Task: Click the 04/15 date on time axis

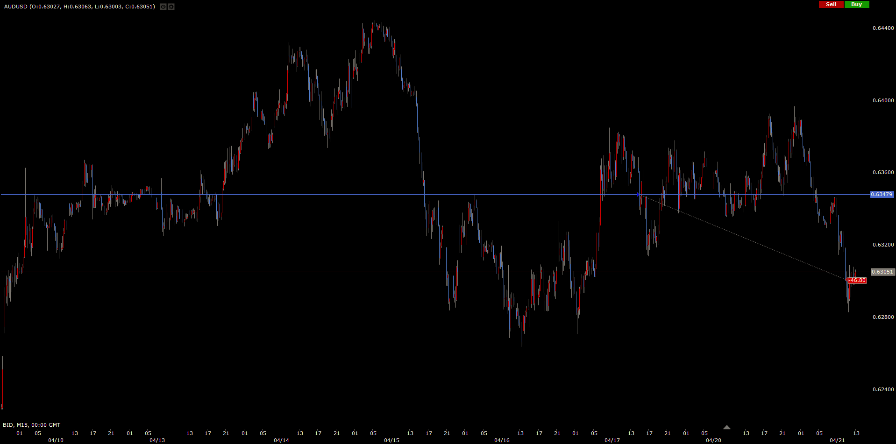Action: pyautogui.click(x=391, y=440)
